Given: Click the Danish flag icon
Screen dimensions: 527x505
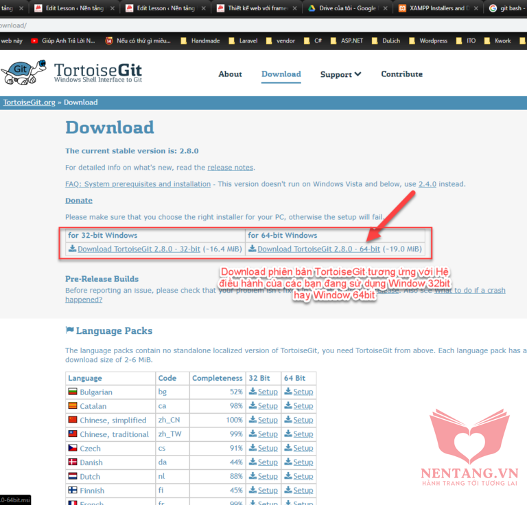Looking at the screenshot, I should coord(72,462).
